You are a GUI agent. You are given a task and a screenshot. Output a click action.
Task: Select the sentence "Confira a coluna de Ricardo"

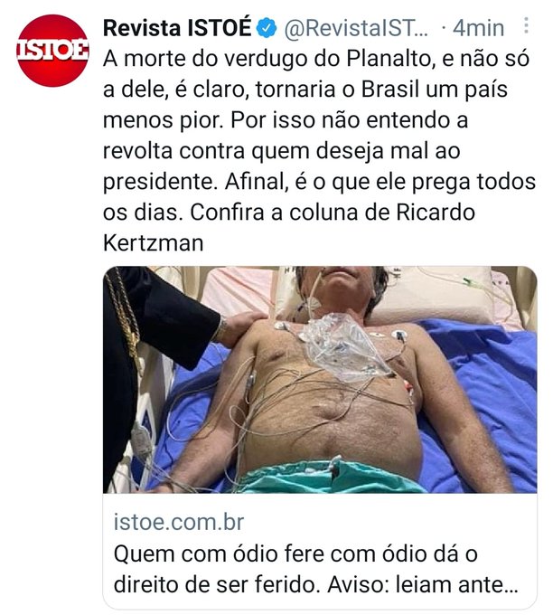click(x=333, y=213)
